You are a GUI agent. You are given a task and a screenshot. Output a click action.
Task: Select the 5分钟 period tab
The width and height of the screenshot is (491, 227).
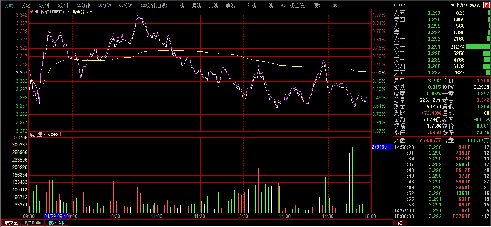point(63,5)
